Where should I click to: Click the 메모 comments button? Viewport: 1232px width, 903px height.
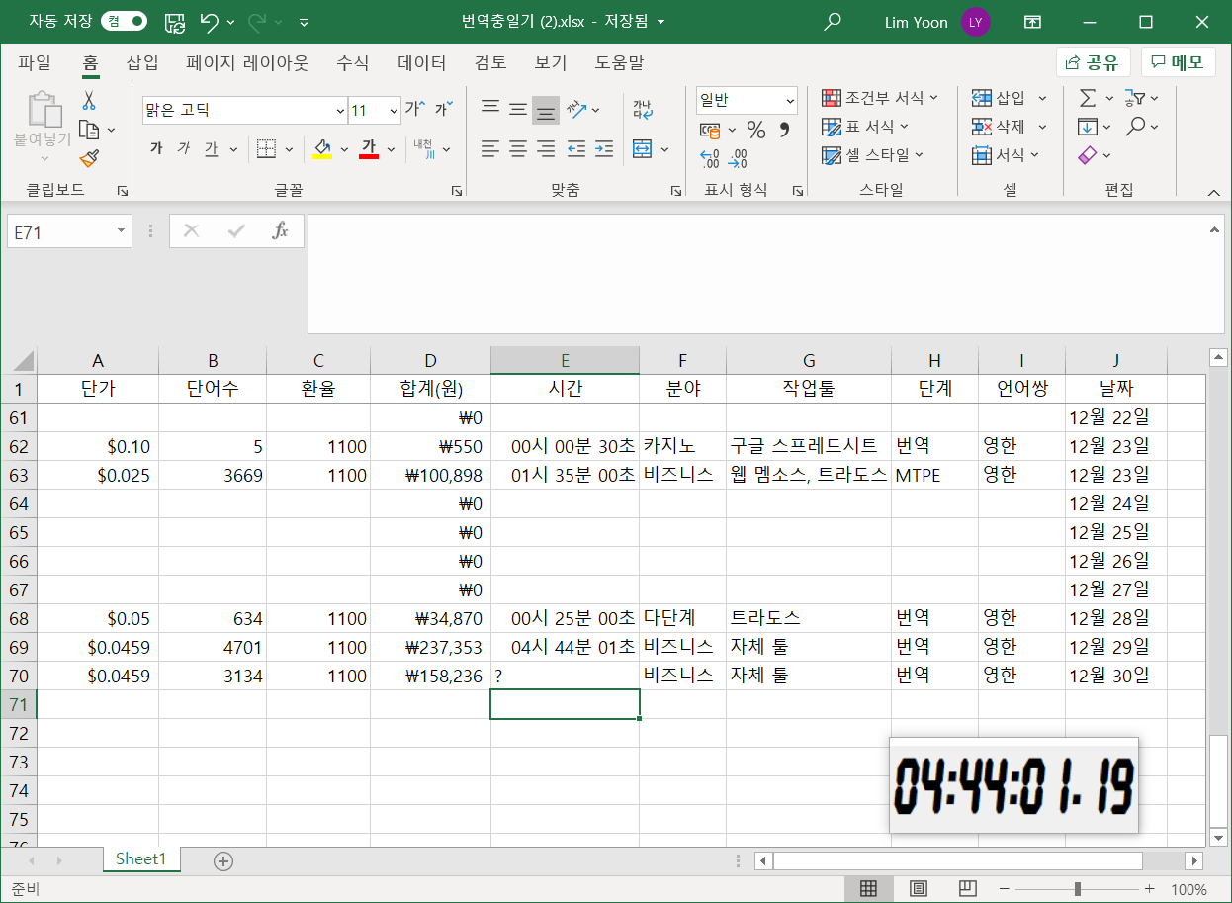coord(1177,61)
